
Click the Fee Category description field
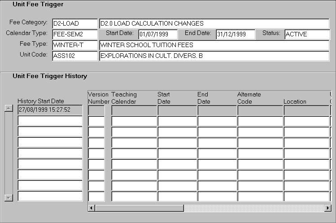tap(214, 23)
